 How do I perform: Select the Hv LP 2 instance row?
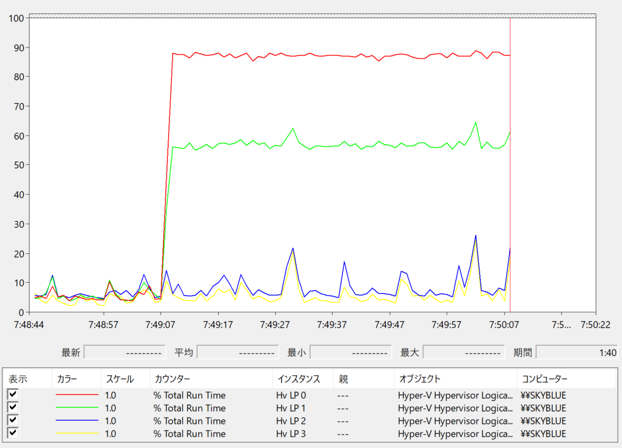coord(310,421)
